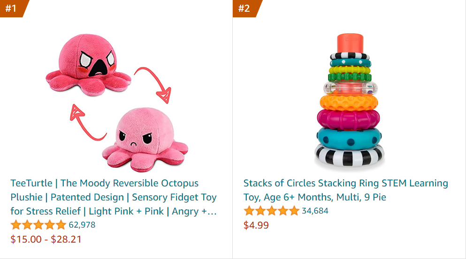
Task: Open the 34,684 reviews link
Action: pyautogui.click(x=315, y=211)
